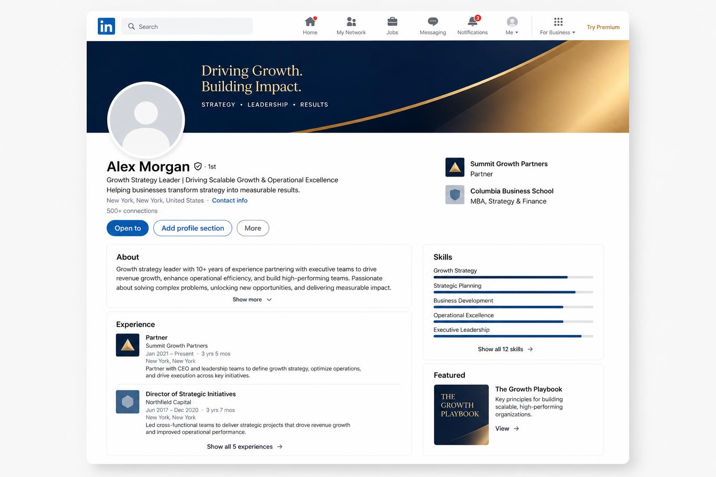The image size is (716, 477).
Task: Click Summit Growth Partners text beside headline
Action: point(509,164)
